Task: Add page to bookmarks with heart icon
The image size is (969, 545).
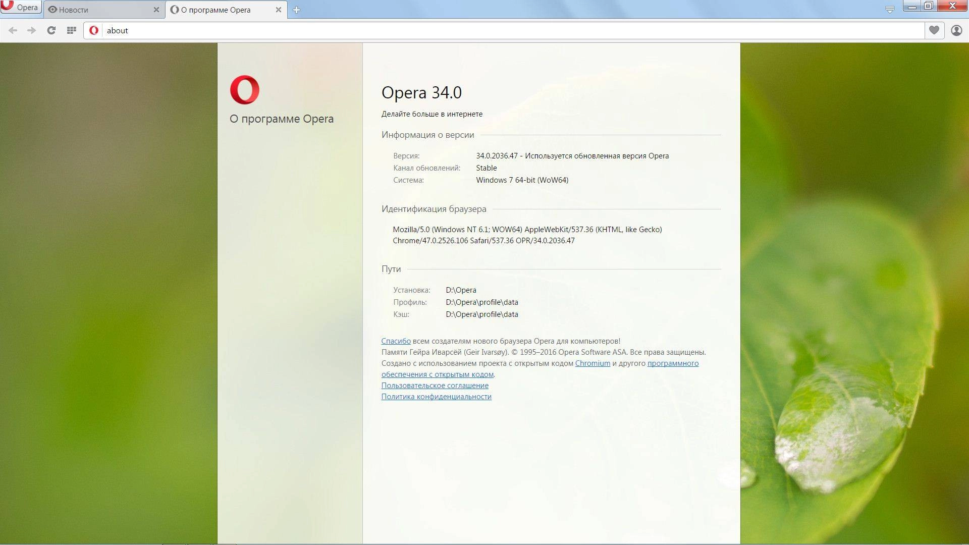Action: click(934, 30)
